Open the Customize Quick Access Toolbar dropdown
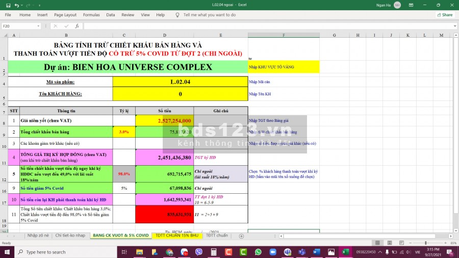The height and width of the screenshot is (258, 459). click(x=39, y=5)
